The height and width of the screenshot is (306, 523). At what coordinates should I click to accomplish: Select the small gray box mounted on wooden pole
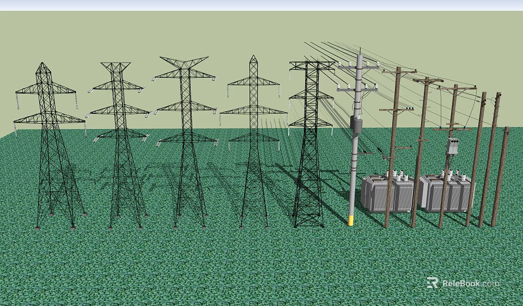tap(453, 146)
